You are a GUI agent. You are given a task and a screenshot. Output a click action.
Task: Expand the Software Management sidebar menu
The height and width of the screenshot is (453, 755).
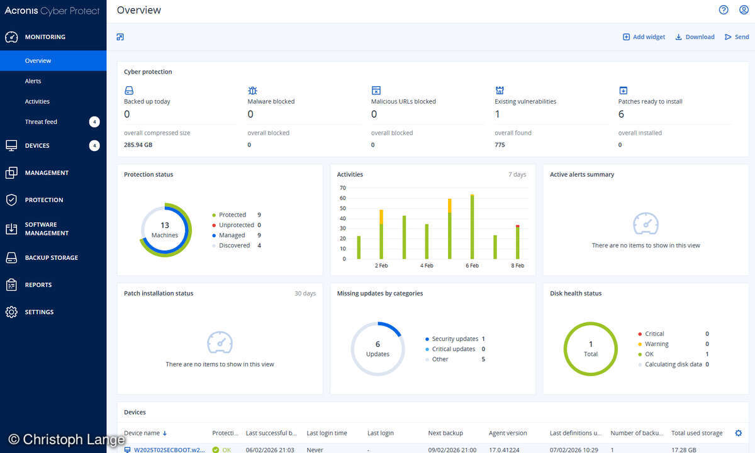[13, 228]
